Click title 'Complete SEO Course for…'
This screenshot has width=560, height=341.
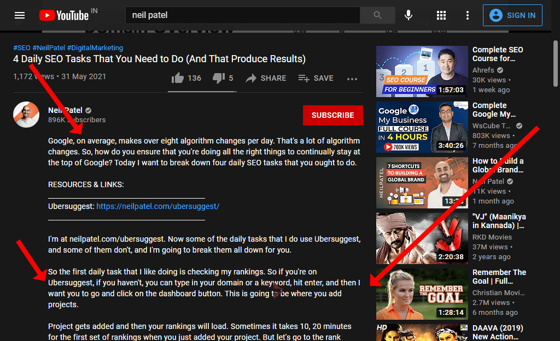coord(498,54)
